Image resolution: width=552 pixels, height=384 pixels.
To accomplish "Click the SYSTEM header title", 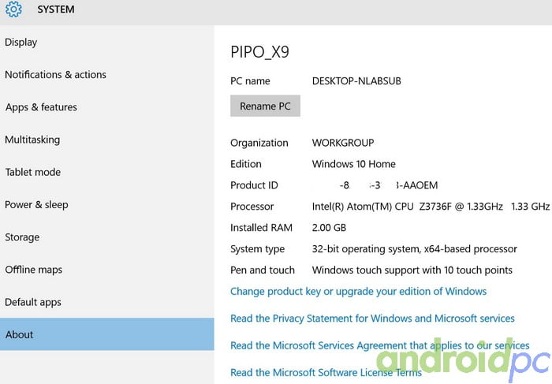I will tap(56, 9).
